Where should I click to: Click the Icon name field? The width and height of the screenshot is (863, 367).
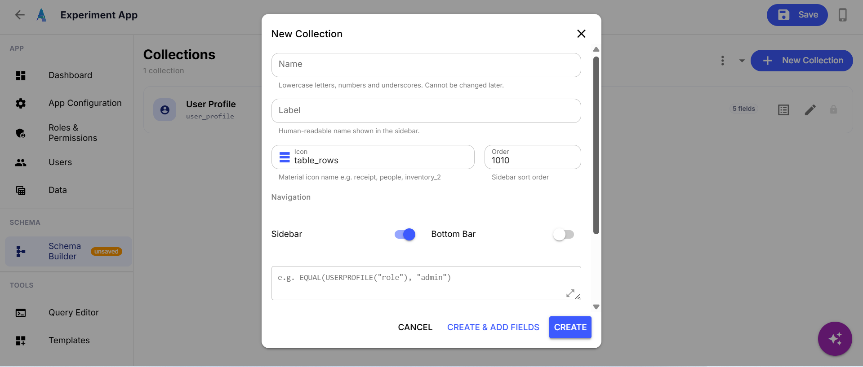(373, 157)
